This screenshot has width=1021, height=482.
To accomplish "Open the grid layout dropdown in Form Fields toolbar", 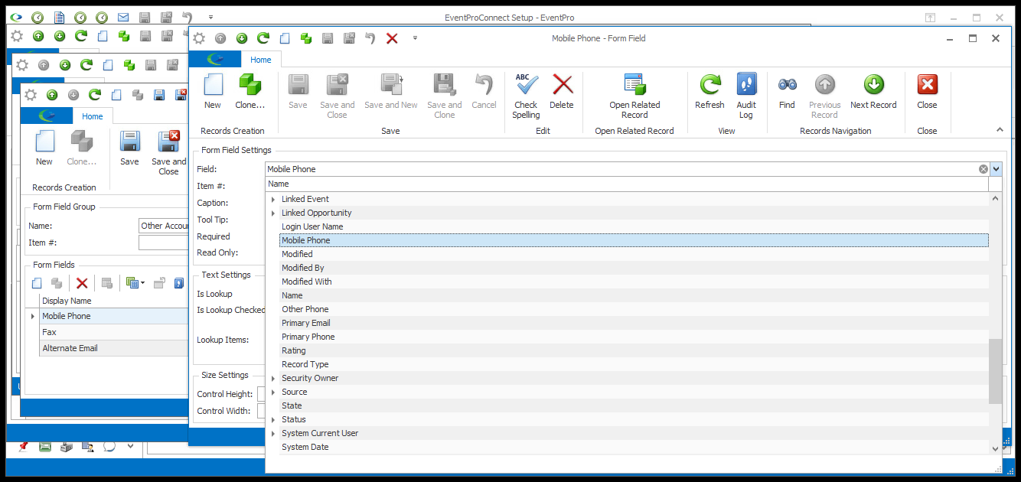I will [x=135, y=283].
